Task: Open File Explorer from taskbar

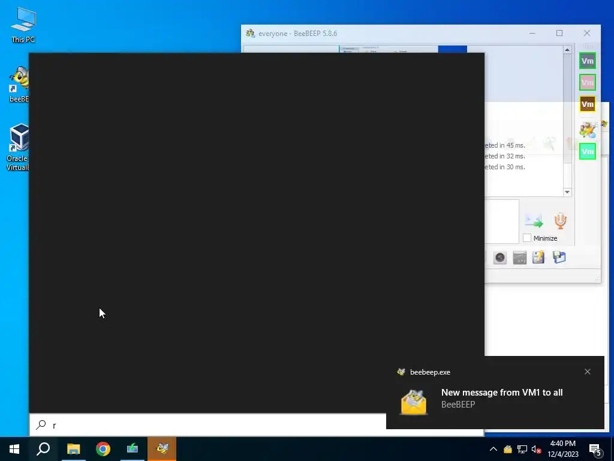Action: point(73,449)
